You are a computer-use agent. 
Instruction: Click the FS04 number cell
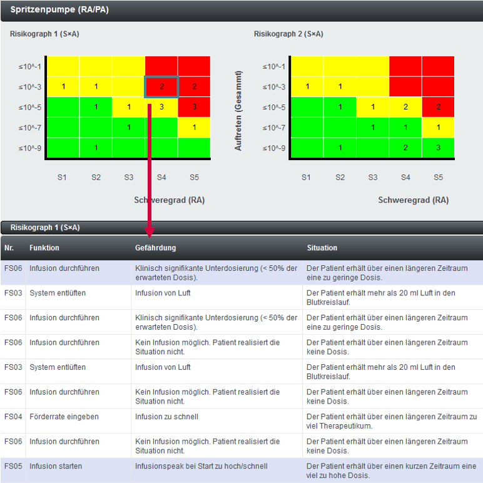click(x=13, y=421)
